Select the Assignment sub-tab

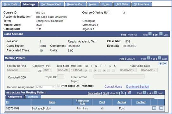coord(15,97)
